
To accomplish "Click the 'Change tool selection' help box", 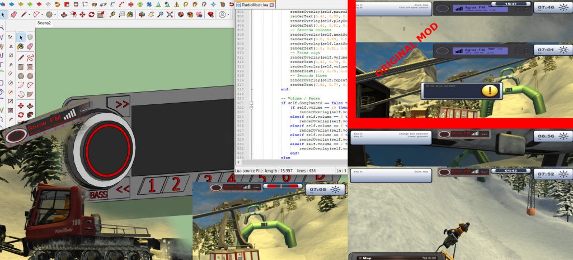I will pyautogui.click(x=391, y=137).
